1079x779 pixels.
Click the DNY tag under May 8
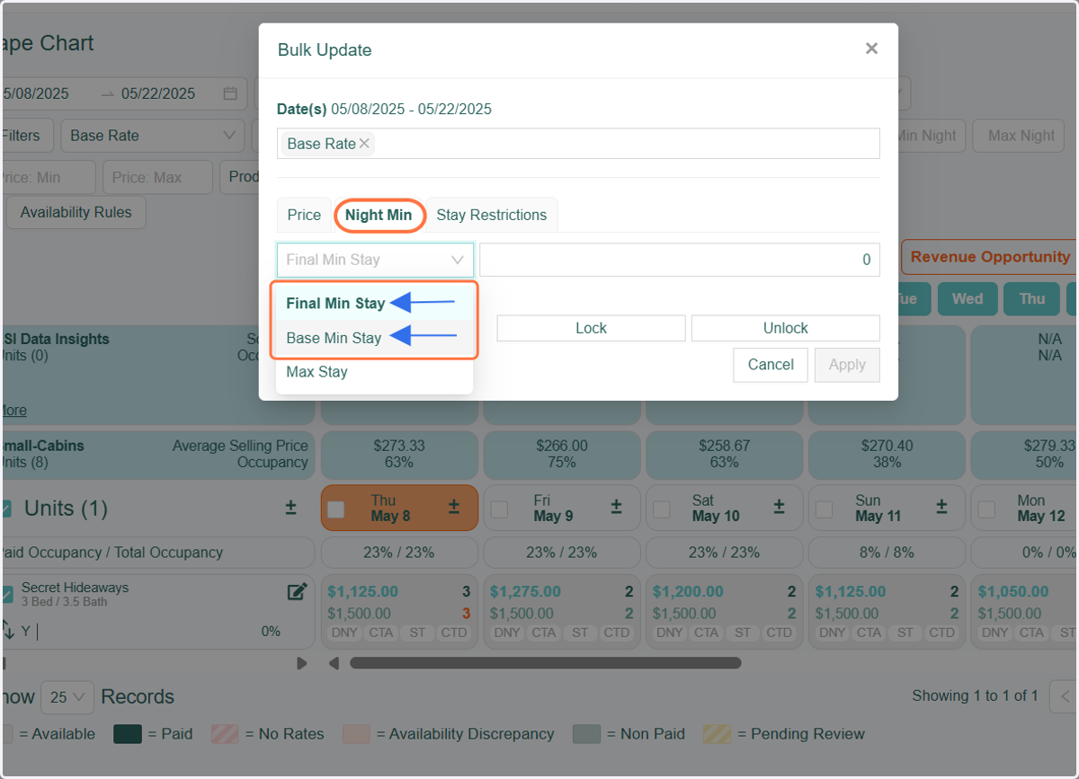tap(344, 633)
